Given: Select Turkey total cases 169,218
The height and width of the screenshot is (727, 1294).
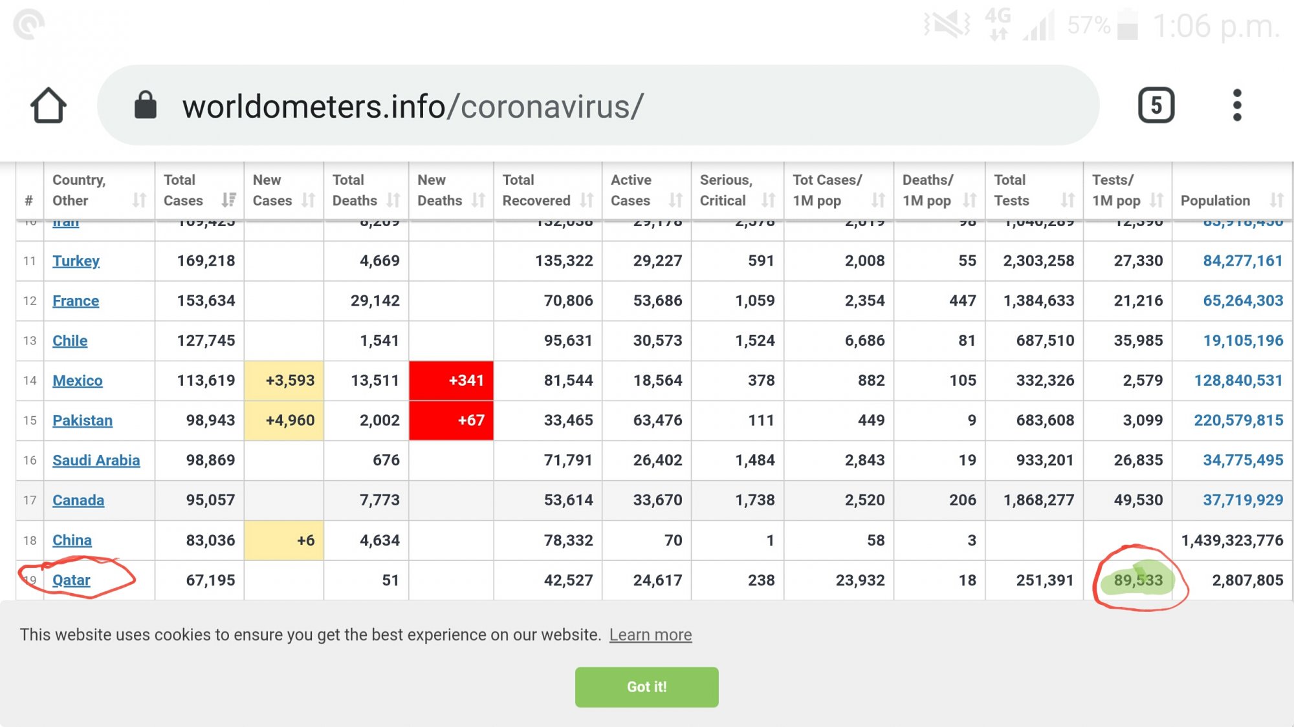Looking at the screenshot, I should tap(206, 261).
